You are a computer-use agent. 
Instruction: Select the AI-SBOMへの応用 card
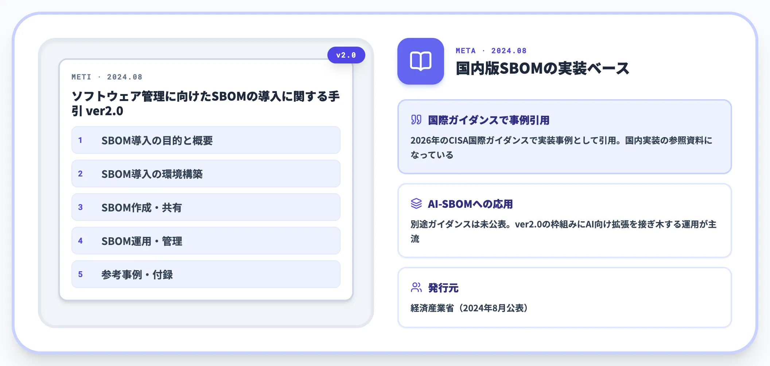click(564, 221)
